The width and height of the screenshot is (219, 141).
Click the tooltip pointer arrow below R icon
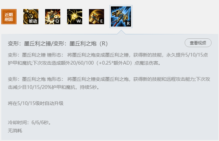(x=121, y=32)
